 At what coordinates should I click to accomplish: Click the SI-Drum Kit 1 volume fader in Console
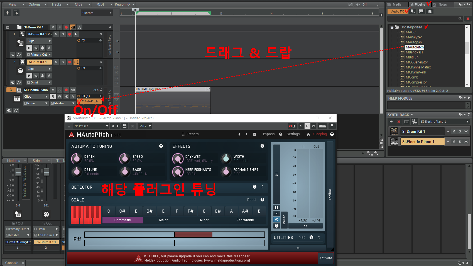click(46, 172)
